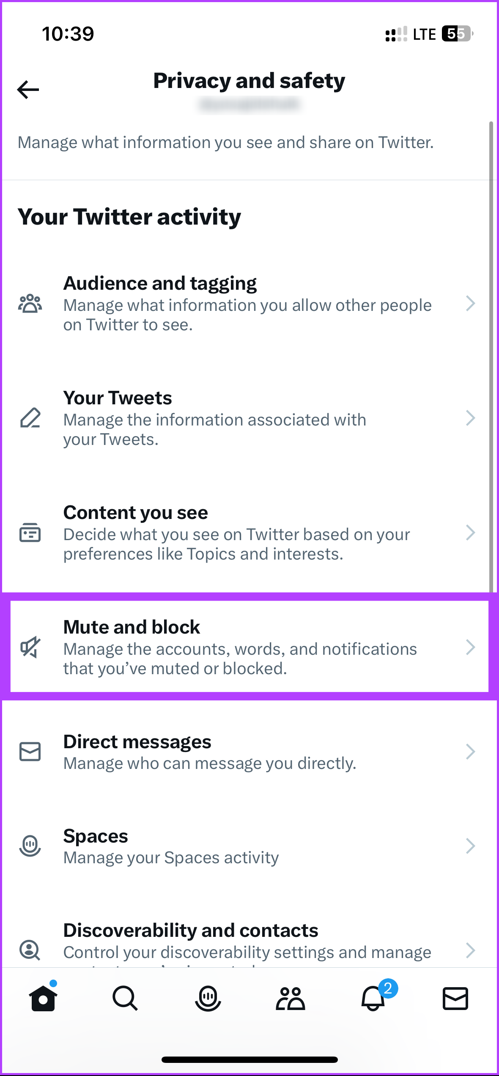Screen dimensions: 499x1076
Task: Open the Direct messages settings
Action: 249,752
